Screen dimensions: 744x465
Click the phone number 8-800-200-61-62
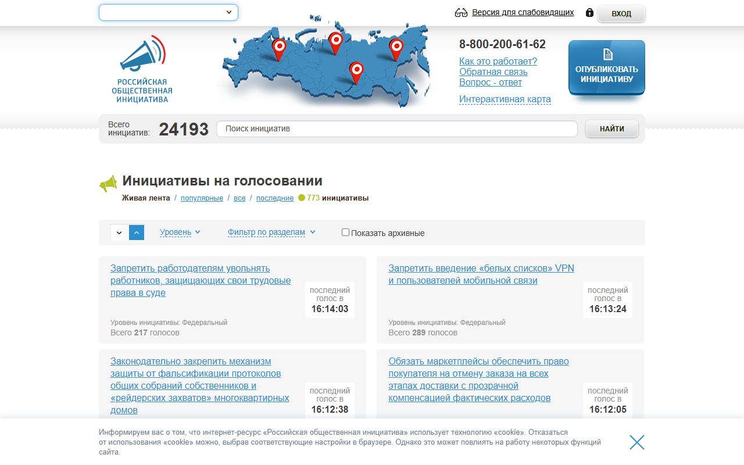click(x=502, y=44)
